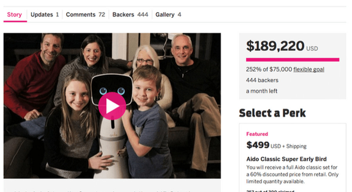Click the pink Featured perk label
352x192 pixels.
click(x=257, y=134)
